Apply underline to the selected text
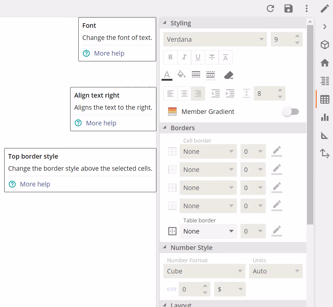The width and height of the screenshot is (333, 307). coord(198,57)
